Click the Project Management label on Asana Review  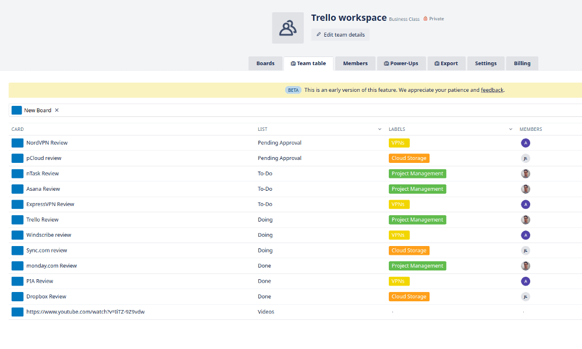417,189
